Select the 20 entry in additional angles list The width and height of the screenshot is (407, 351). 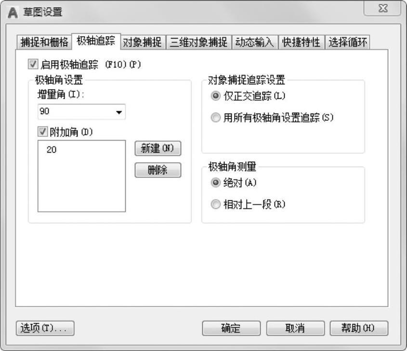52,150
